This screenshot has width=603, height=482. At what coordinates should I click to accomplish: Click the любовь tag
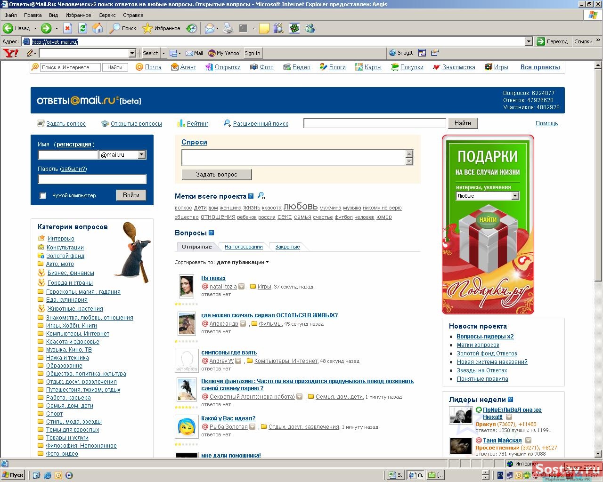pyautogui.click(x=301, y=206)
